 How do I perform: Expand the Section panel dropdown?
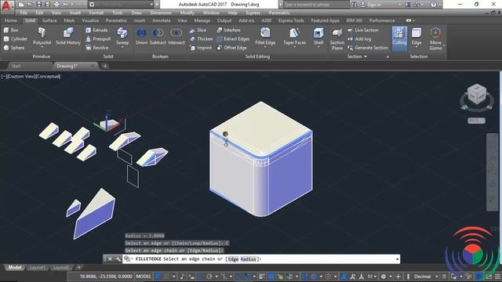coord(357,56)
